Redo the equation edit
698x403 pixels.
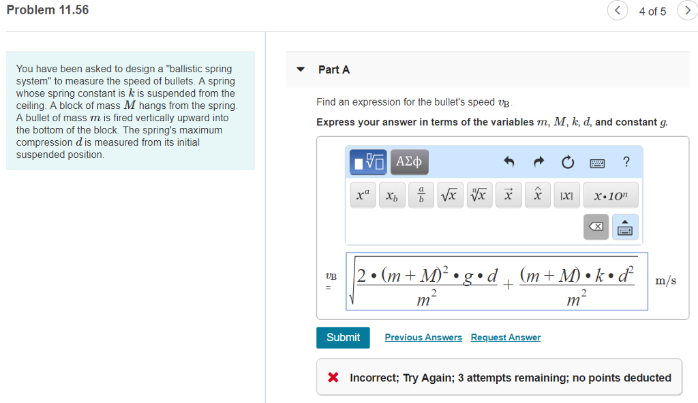point(538,161)
